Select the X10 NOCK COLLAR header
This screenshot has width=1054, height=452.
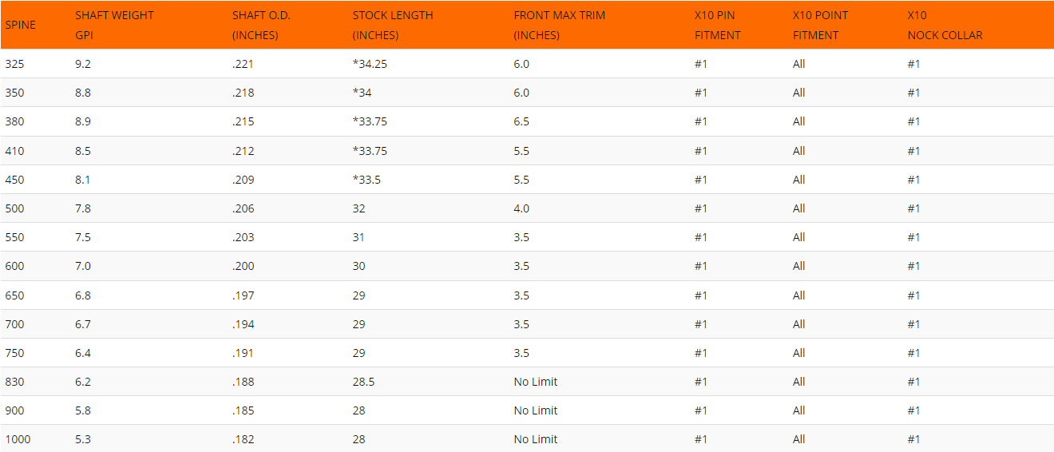945,25
